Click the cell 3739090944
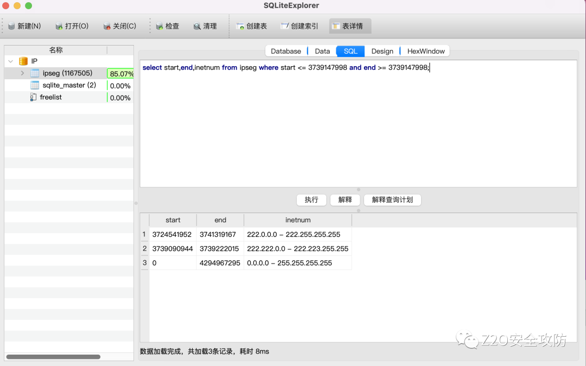 [x=173, y=249]
